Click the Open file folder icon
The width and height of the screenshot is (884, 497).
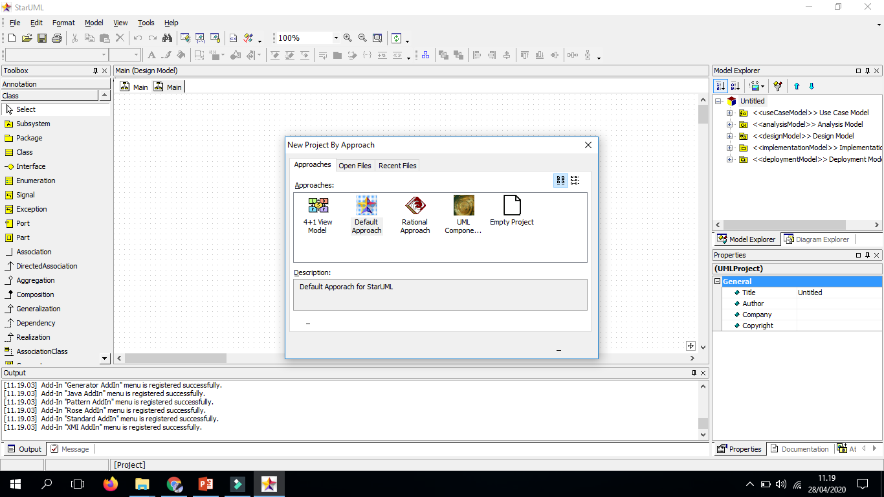(27, 38)
